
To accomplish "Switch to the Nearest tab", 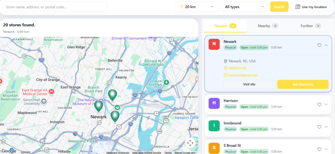I will pos(225,26).
